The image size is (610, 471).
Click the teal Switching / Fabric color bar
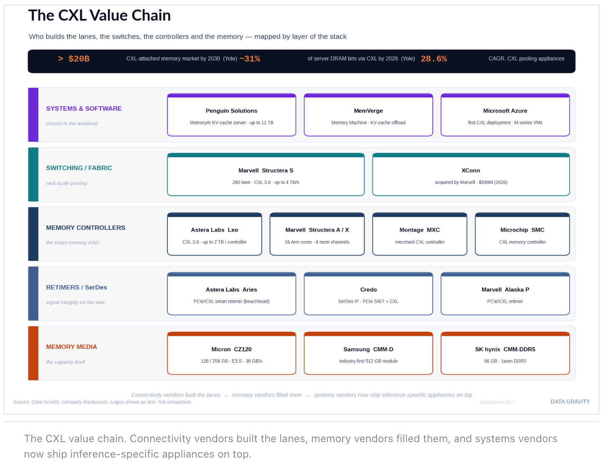tap(33, 174)
